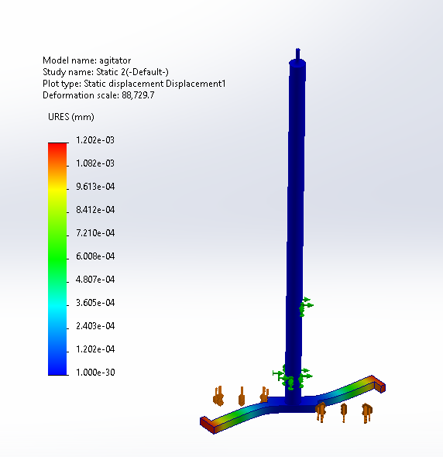Select the green fixture arrows at shaft base
The width and height of the screenshot is (443, 457).
292,377
